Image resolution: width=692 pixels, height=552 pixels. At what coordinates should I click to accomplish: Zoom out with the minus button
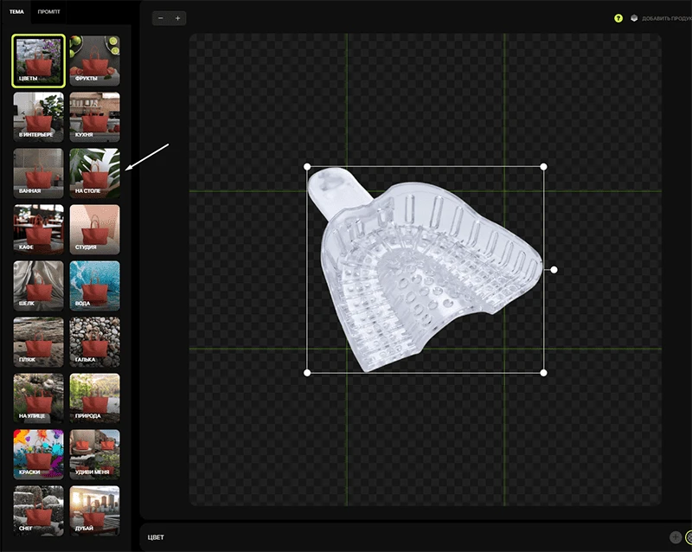pos(161,18)
